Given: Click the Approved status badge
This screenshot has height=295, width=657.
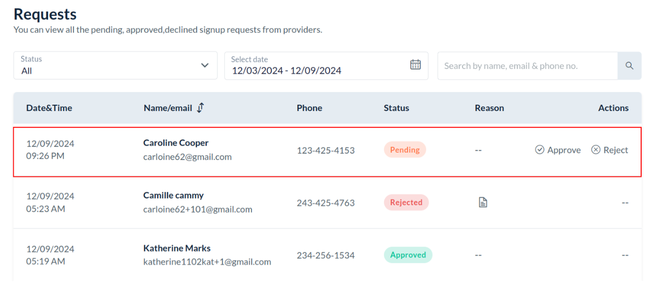Looking at the screenshot, I should (408, 255).
